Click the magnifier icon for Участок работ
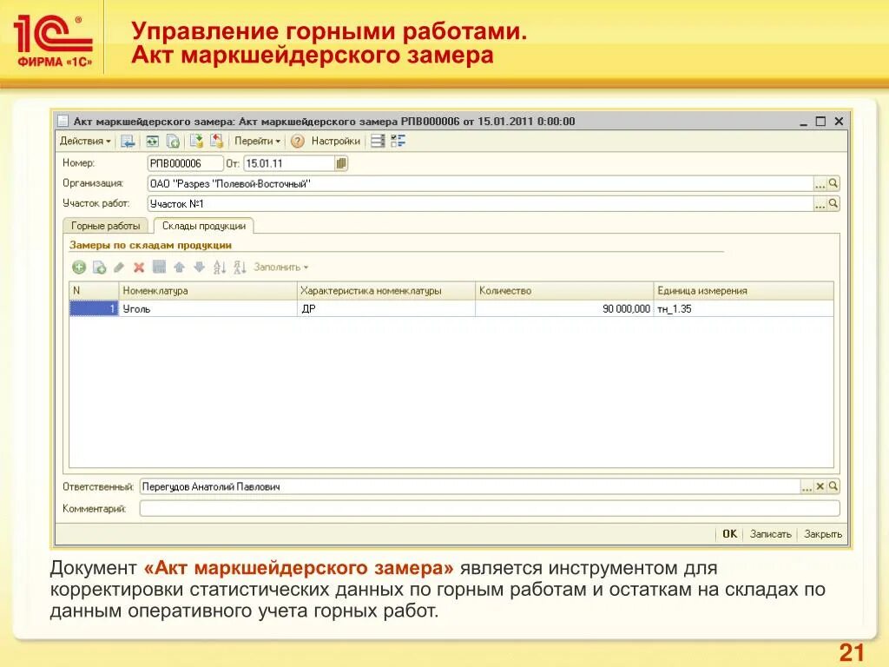The width and height of the screenshot is (889, 667). (833, 203)
